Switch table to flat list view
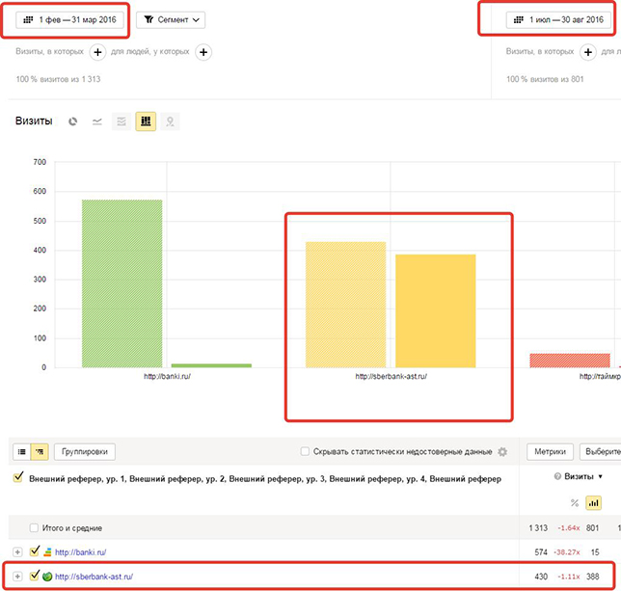 [22, 451]
